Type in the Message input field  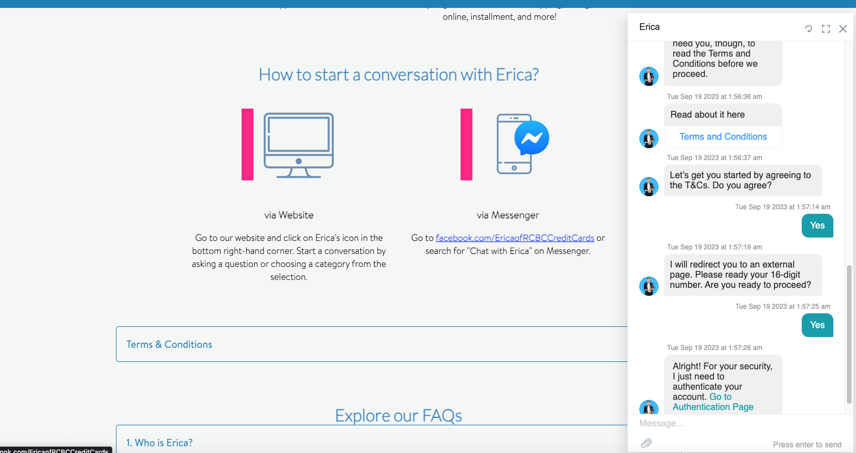(735, 424)
